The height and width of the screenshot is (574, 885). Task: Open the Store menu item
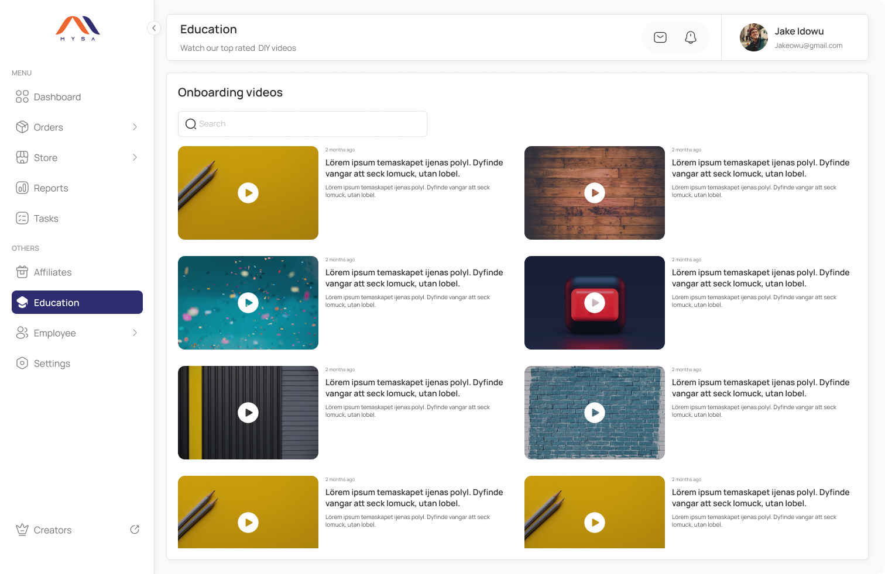[77, 157]
